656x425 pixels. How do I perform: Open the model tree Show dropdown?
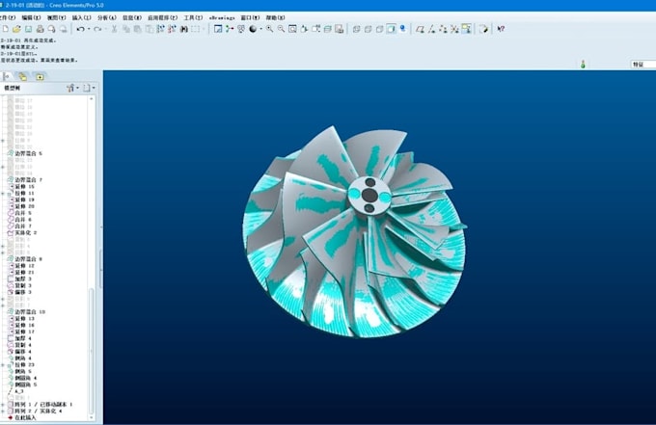click(72, 88)
